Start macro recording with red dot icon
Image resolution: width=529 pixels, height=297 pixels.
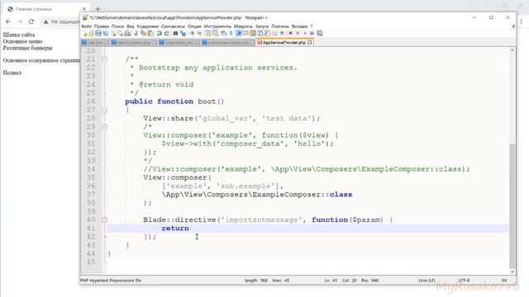pyautogui.click(x=290, y=33)
